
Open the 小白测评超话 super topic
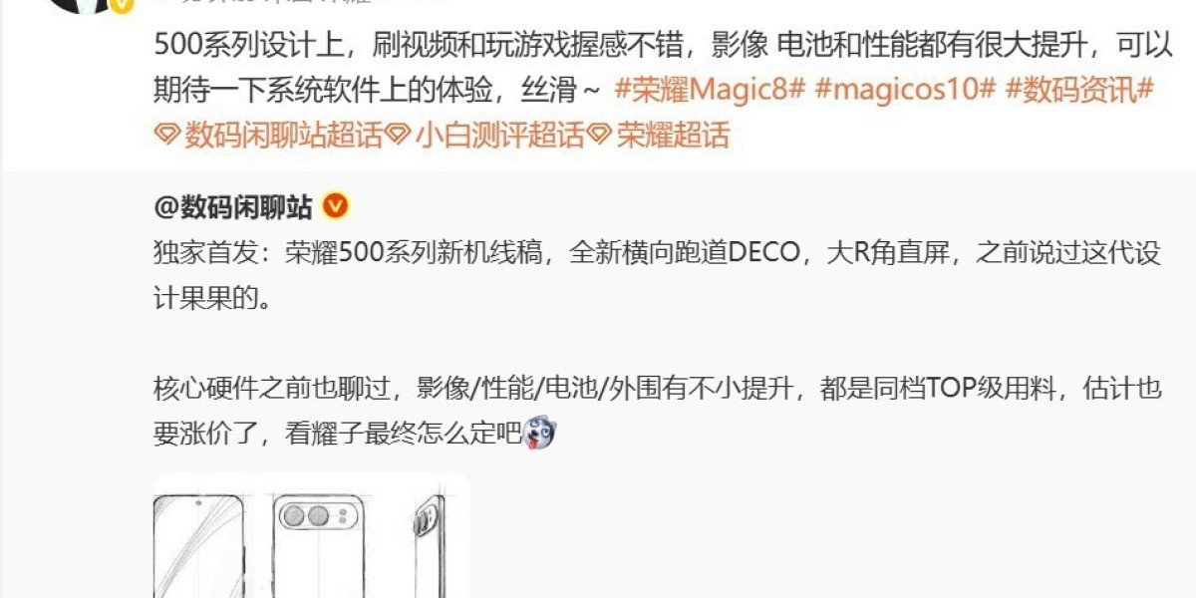coord(500,135)
